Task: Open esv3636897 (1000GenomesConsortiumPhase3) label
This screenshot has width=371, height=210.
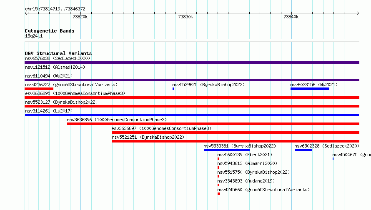Action: 161,128
